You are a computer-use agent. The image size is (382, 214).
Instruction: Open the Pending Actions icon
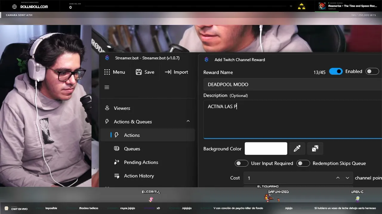pyautogui.click(x=117, y=162)
